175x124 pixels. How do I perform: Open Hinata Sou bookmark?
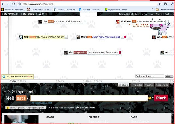[39, 10]
